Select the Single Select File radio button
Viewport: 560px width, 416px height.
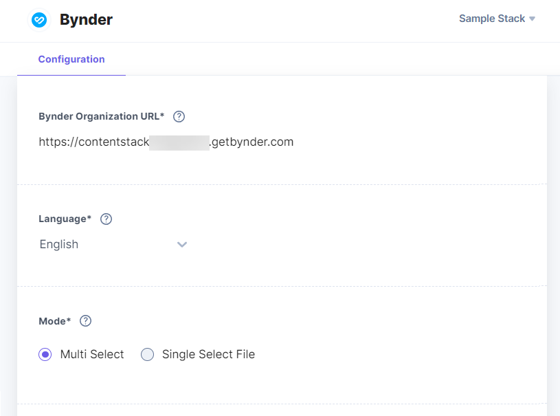coord(147,354)
